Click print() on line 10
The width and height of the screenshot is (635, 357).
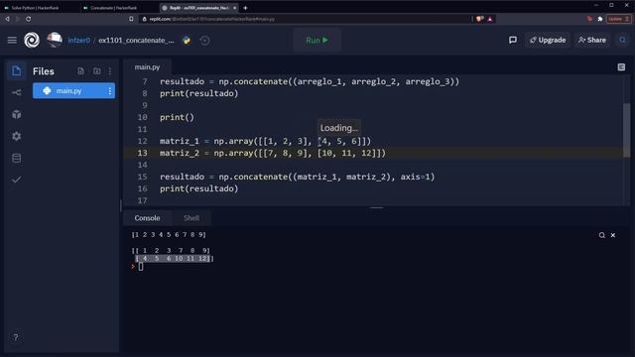pyautogui.click(x=177, y=117)
